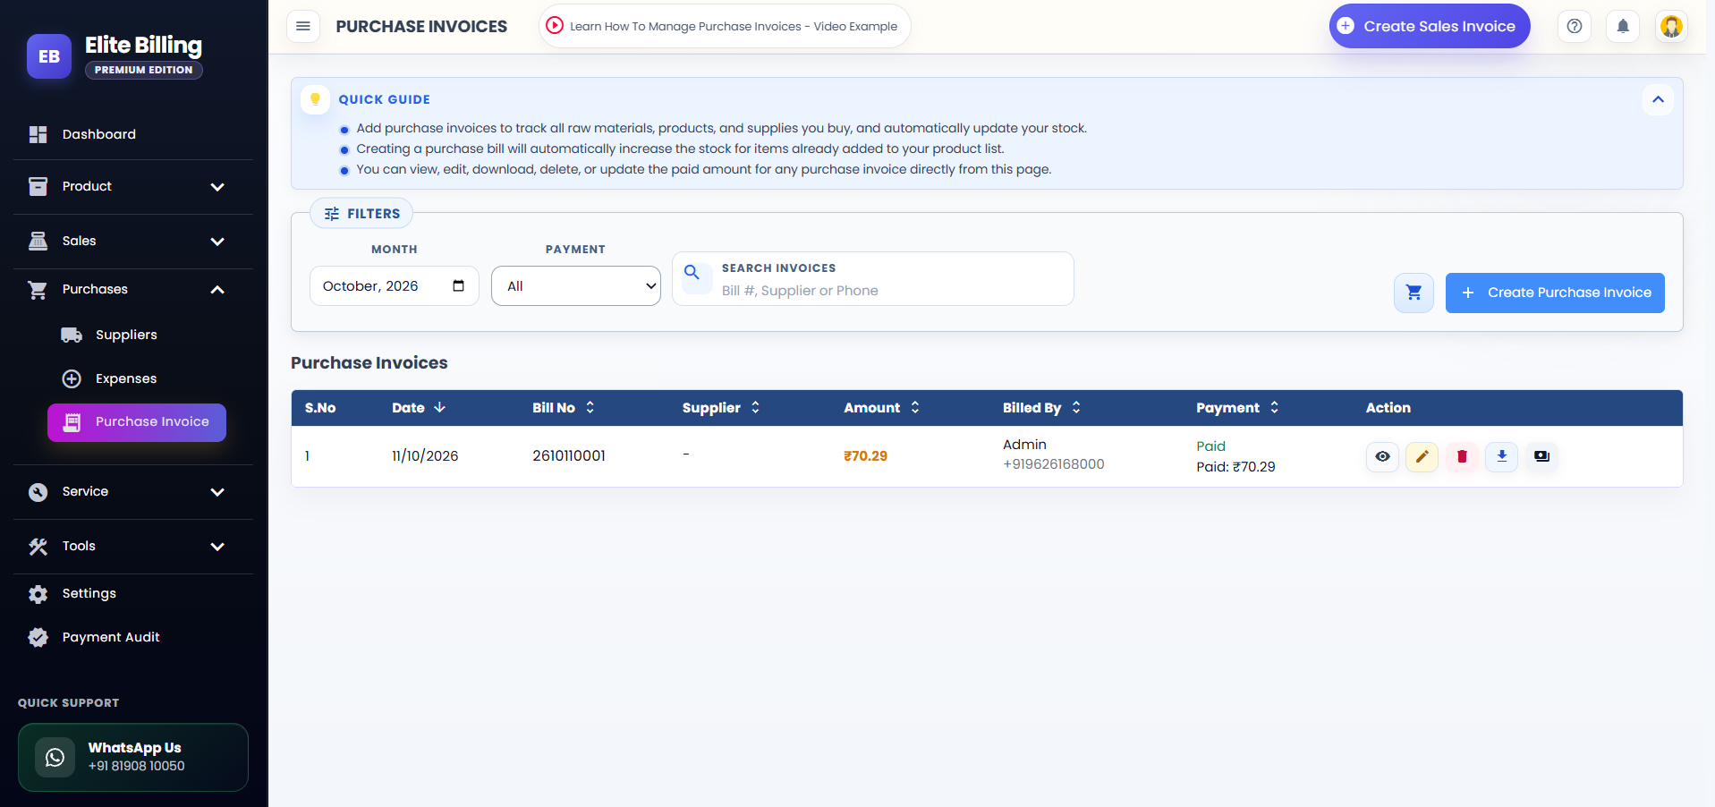Screen dimensions: 1715x807
Task: Click the shopping cart icon button
Action: point(1414,293)
